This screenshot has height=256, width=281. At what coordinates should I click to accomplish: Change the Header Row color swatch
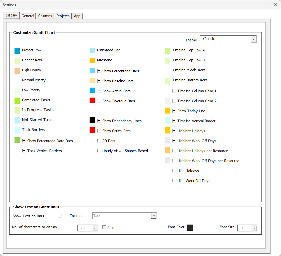17,61
